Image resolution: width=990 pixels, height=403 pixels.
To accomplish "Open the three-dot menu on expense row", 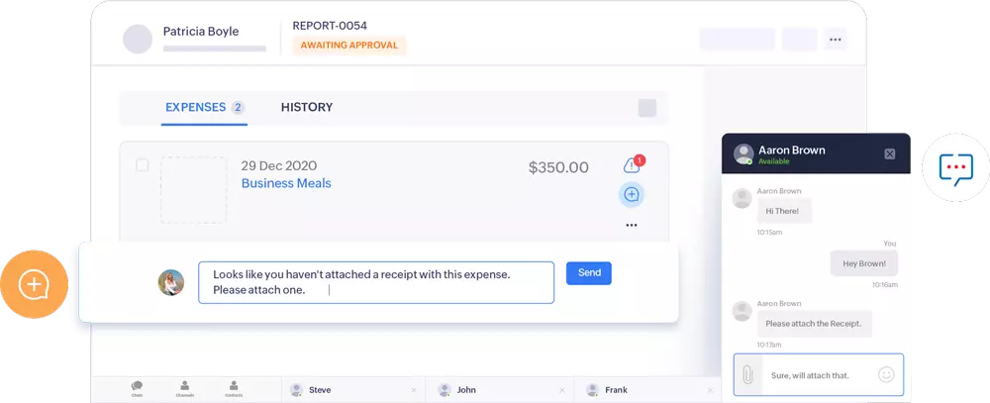I will (x=632, y=225).
